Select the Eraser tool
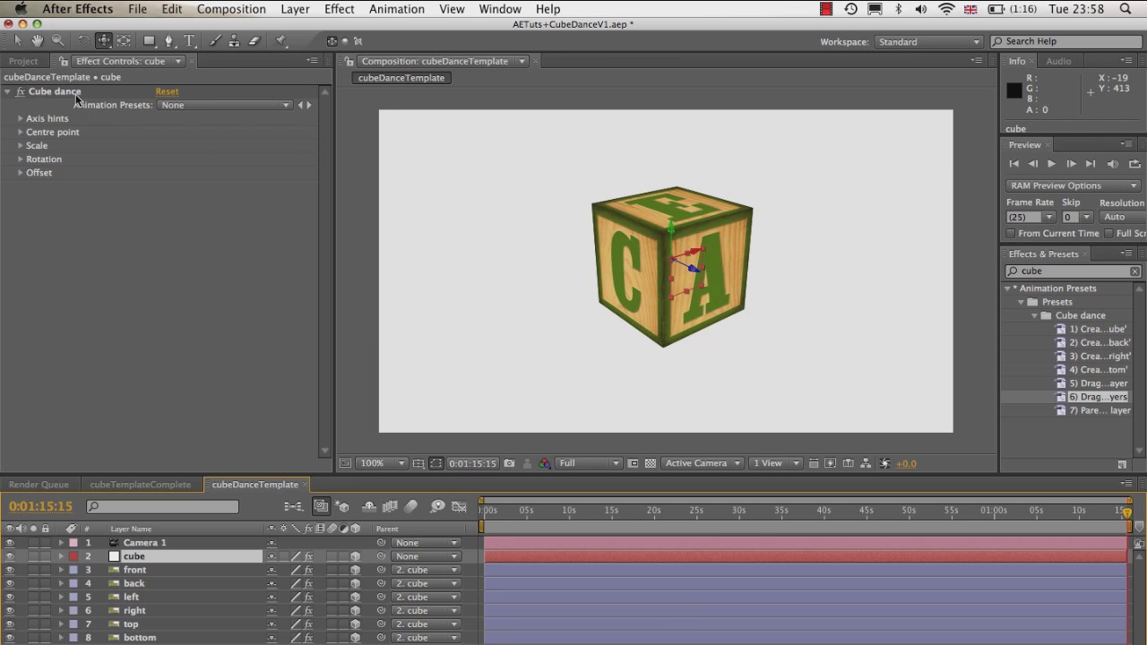 tap(254, 41)
